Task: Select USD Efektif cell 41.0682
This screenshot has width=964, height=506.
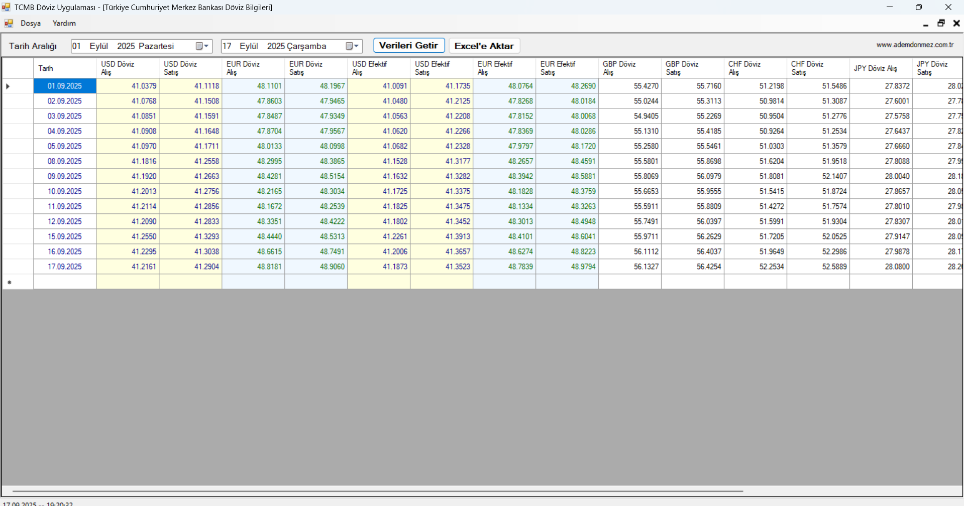Action: pos(379,146)
